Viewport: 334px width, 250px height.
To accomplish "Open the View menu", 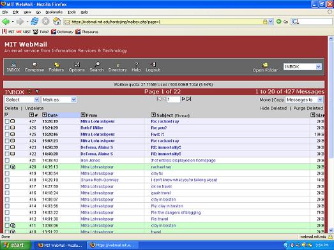I will 27,12.
